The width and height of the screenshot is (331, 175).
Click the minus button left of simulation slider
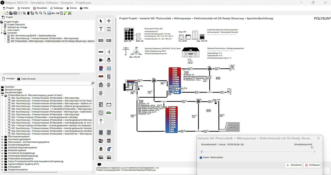click(200, 152)
